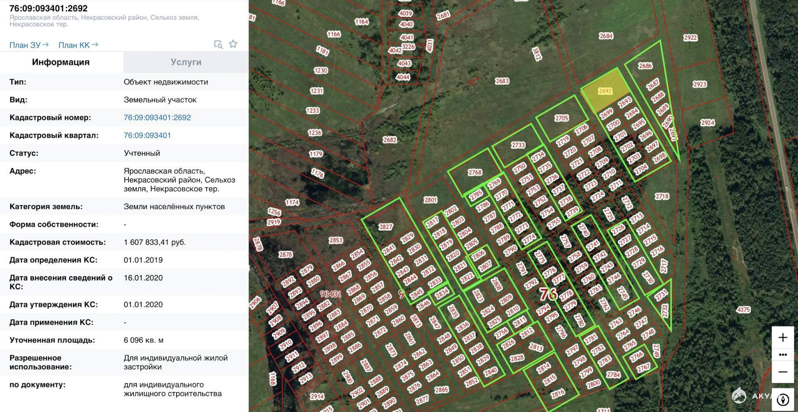Select parcel 1174 on the map
This screenshot has height=412, width=798.
point(292,202)
